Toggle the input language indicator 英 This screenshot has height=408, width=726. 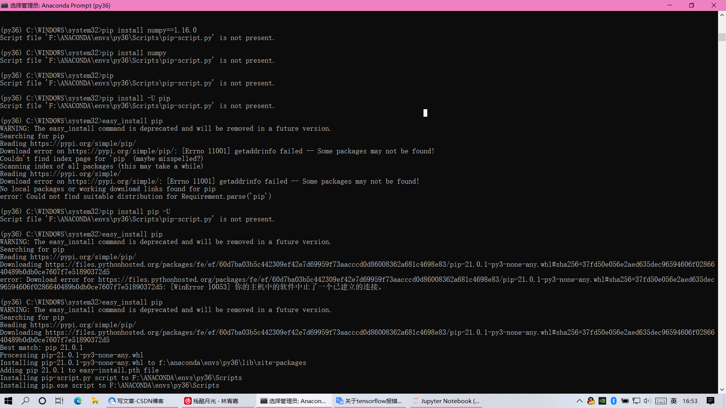point(673,401)
